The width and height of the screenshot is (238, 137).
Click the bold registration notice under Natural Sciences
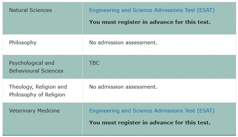point(150,22)
